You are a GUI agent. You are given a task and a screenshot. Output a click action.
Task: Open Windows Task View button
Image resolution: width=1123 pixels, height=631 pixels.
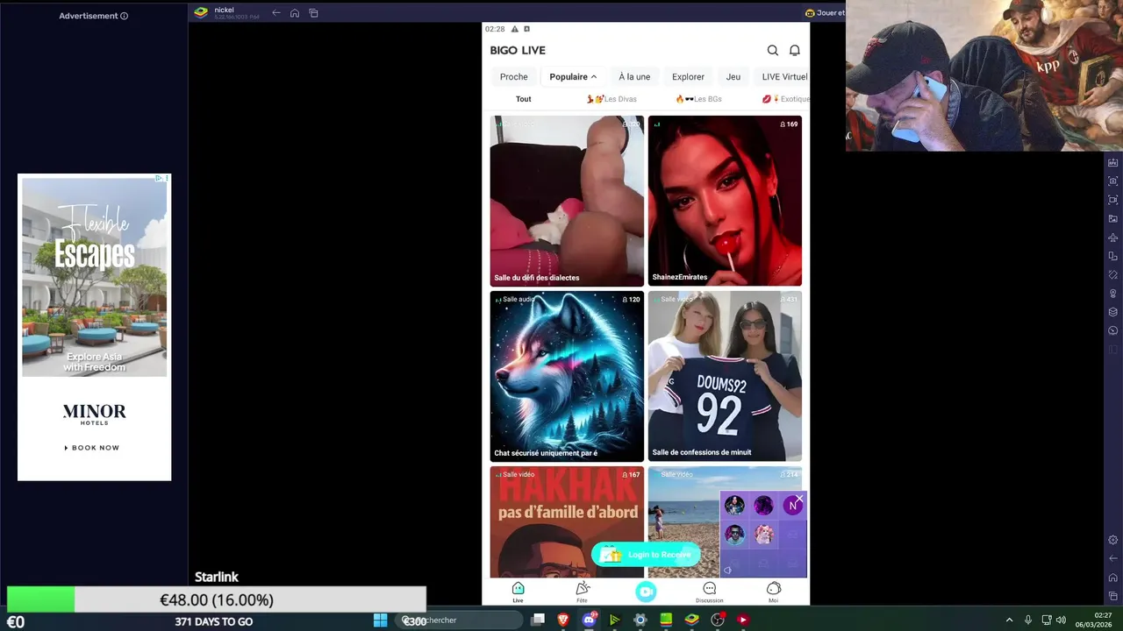click(538, 620)
